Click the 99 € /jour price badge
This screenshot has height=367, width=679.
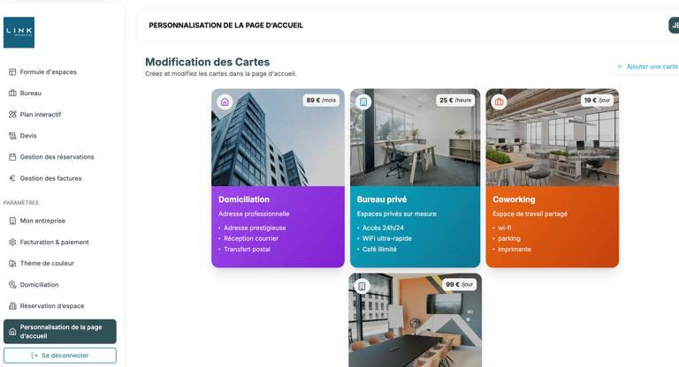point(459,284)
